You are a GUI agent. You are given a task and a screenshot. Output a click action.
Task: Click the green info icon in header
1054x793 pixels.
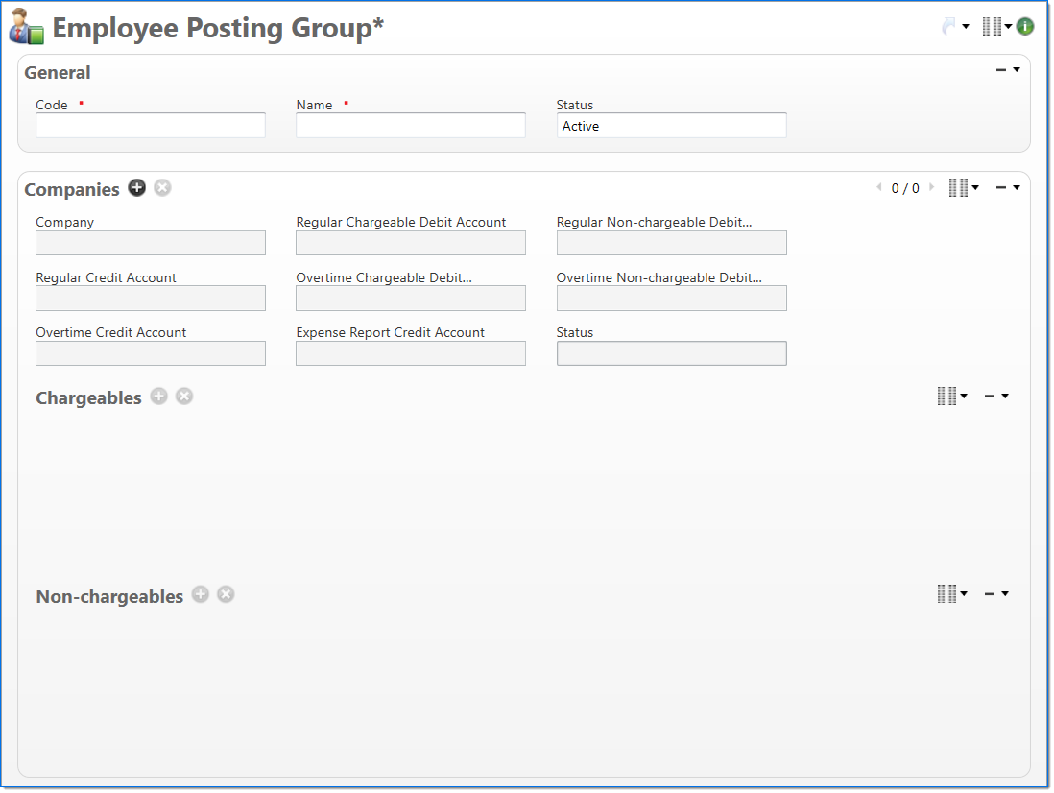pos(1025,27)
